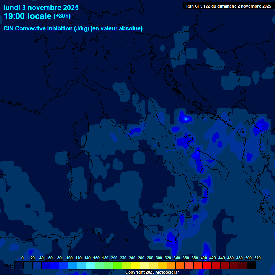Click the darkest navy 0 J/kg legend swatch
The image size is (275, 275).
[19, 265]
